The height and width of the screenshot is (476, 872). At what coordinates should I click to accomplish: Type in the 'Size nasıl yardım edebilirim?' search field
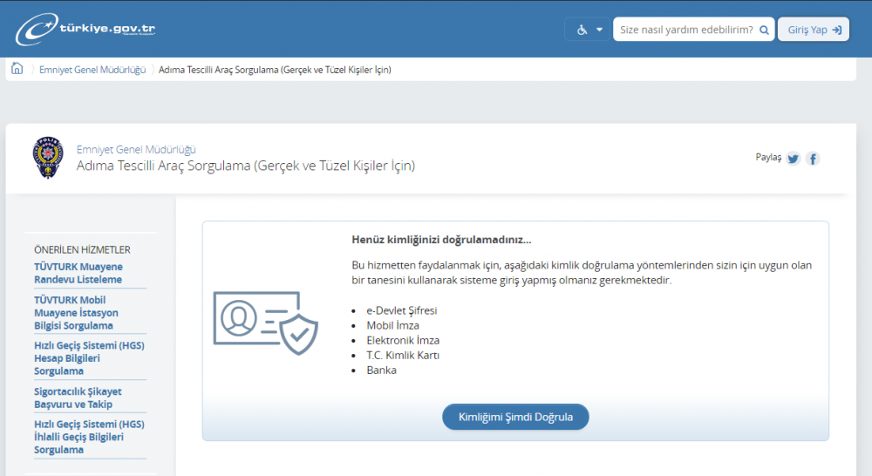tap(685, 30)
